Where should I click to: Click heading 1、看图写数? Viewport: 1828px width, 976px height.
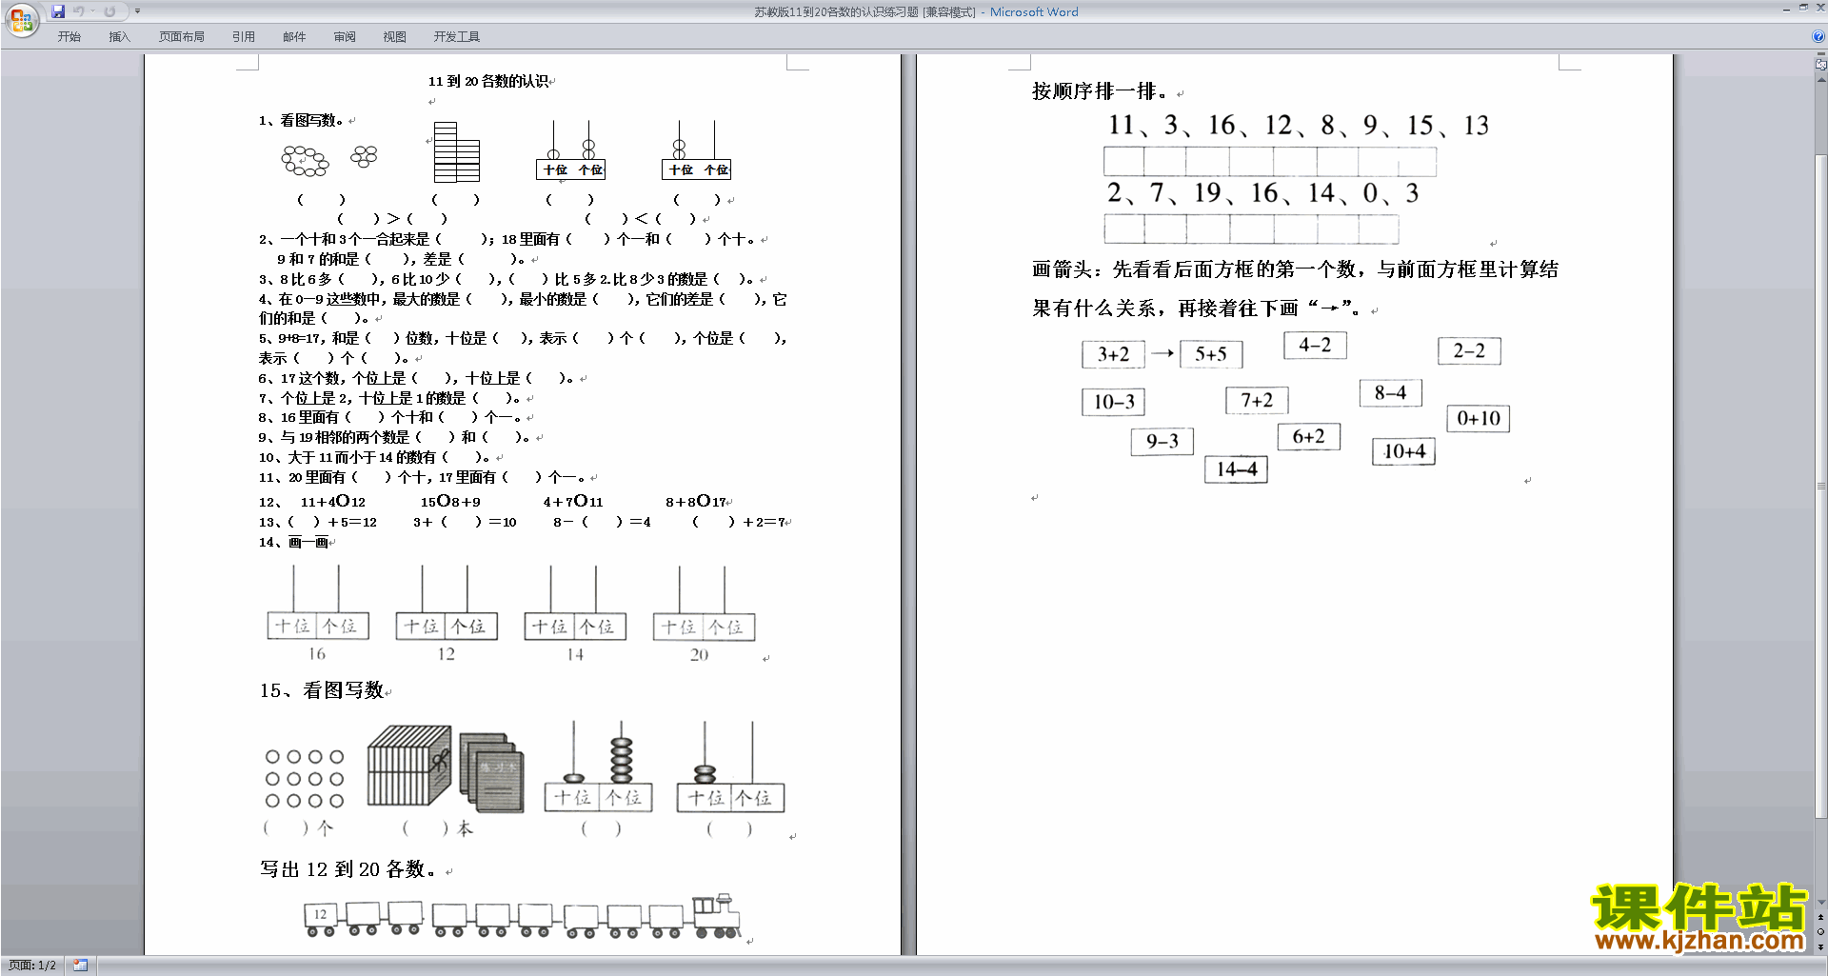[x=301, y=120]
